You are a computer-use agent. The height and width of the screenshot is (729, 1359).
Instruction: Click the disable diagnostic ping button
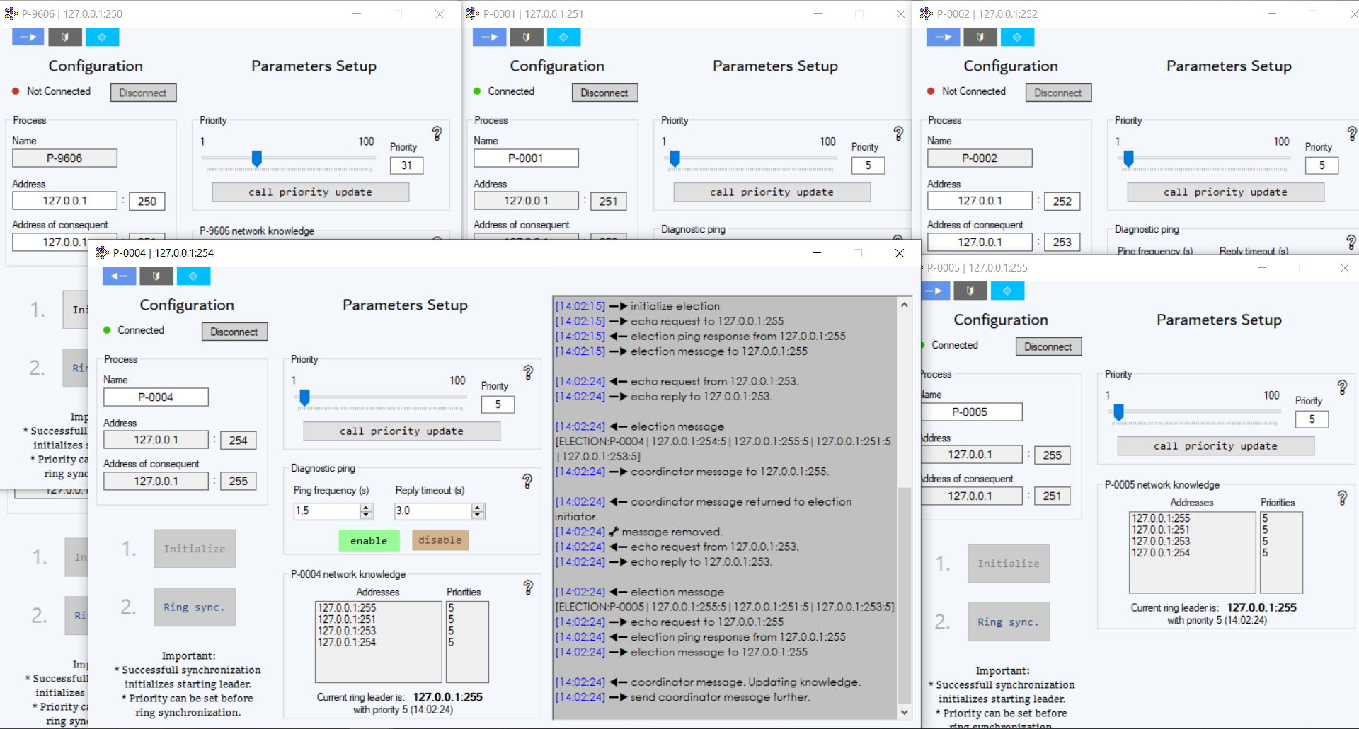440,540
